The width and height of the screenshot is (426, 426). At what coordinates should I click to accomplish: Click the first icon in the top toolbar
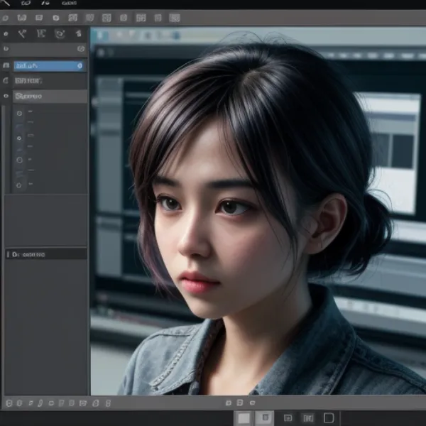pyautogui.click(x=6, y=17)
